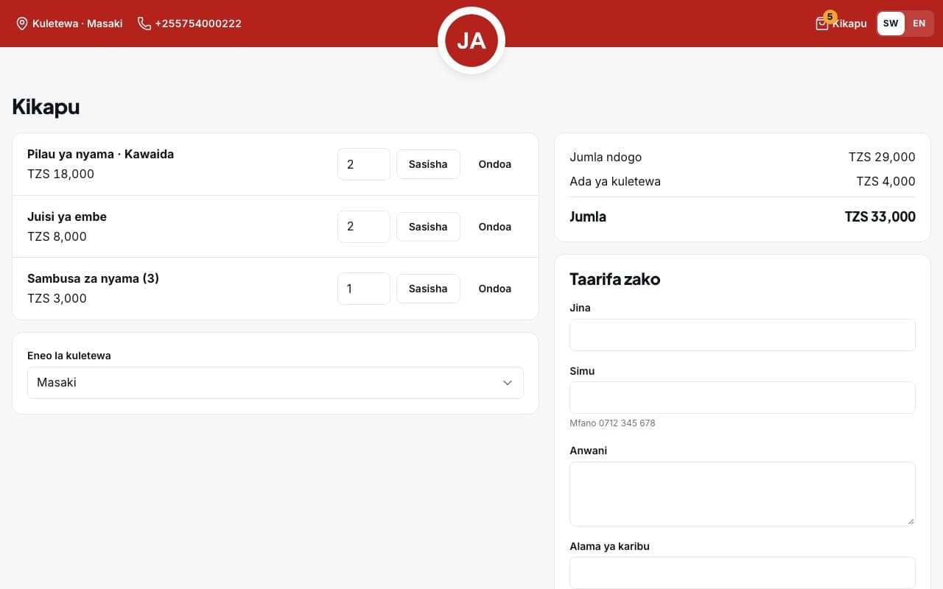Viewport: 943px width, 589px height.
Task: Click Sasisha for Sambusa za nyama
Action: pos(428,289)
